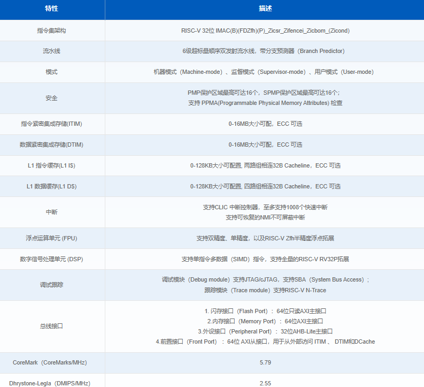
Task: Click the 描述 column header
Action: (265, 9)
